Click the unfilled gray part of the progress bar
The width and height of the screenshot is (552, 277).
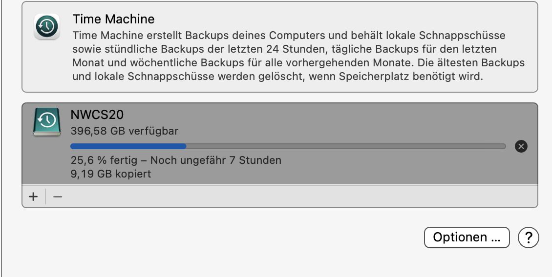pos(342,146)
